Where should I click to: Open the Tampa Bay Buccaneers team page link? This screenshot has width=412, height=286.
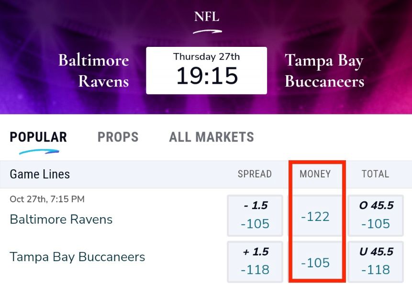coord(78,257)
